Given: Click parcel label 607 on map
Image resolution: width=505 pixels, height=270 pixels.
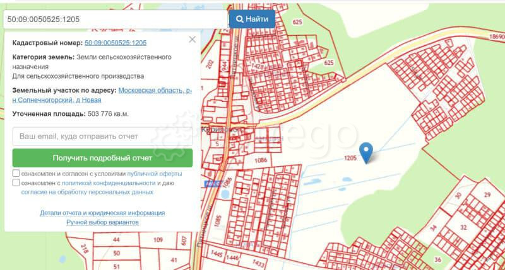Looking at the screenshot, I should 184,240.
